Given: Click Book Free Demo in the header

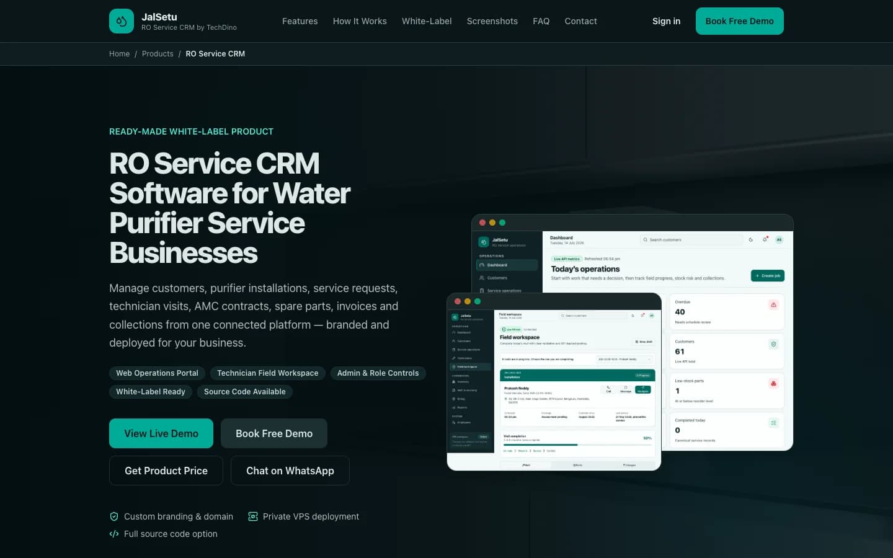Looking at the screenshot, I should pos(740,21).
